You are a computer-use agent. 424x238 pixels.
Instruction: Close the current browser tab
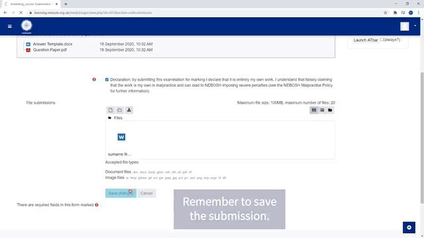pyautogui.click(x=56, y=4)
